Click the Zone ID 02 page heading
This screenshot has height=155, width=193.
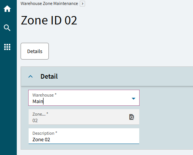point(49,20)
